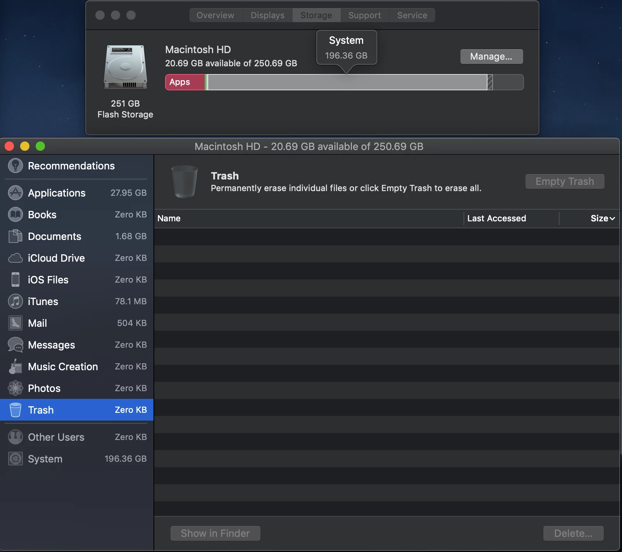Open the Support tab
The height and width of the screenshot is (552, 622).
pos(365,15)
